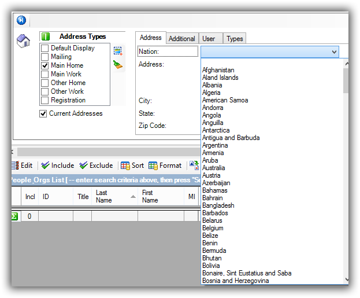This screenshot has width=360, height=298.
Task: Choose Belgium in the nation dropdown
Action: click(213, 228)
